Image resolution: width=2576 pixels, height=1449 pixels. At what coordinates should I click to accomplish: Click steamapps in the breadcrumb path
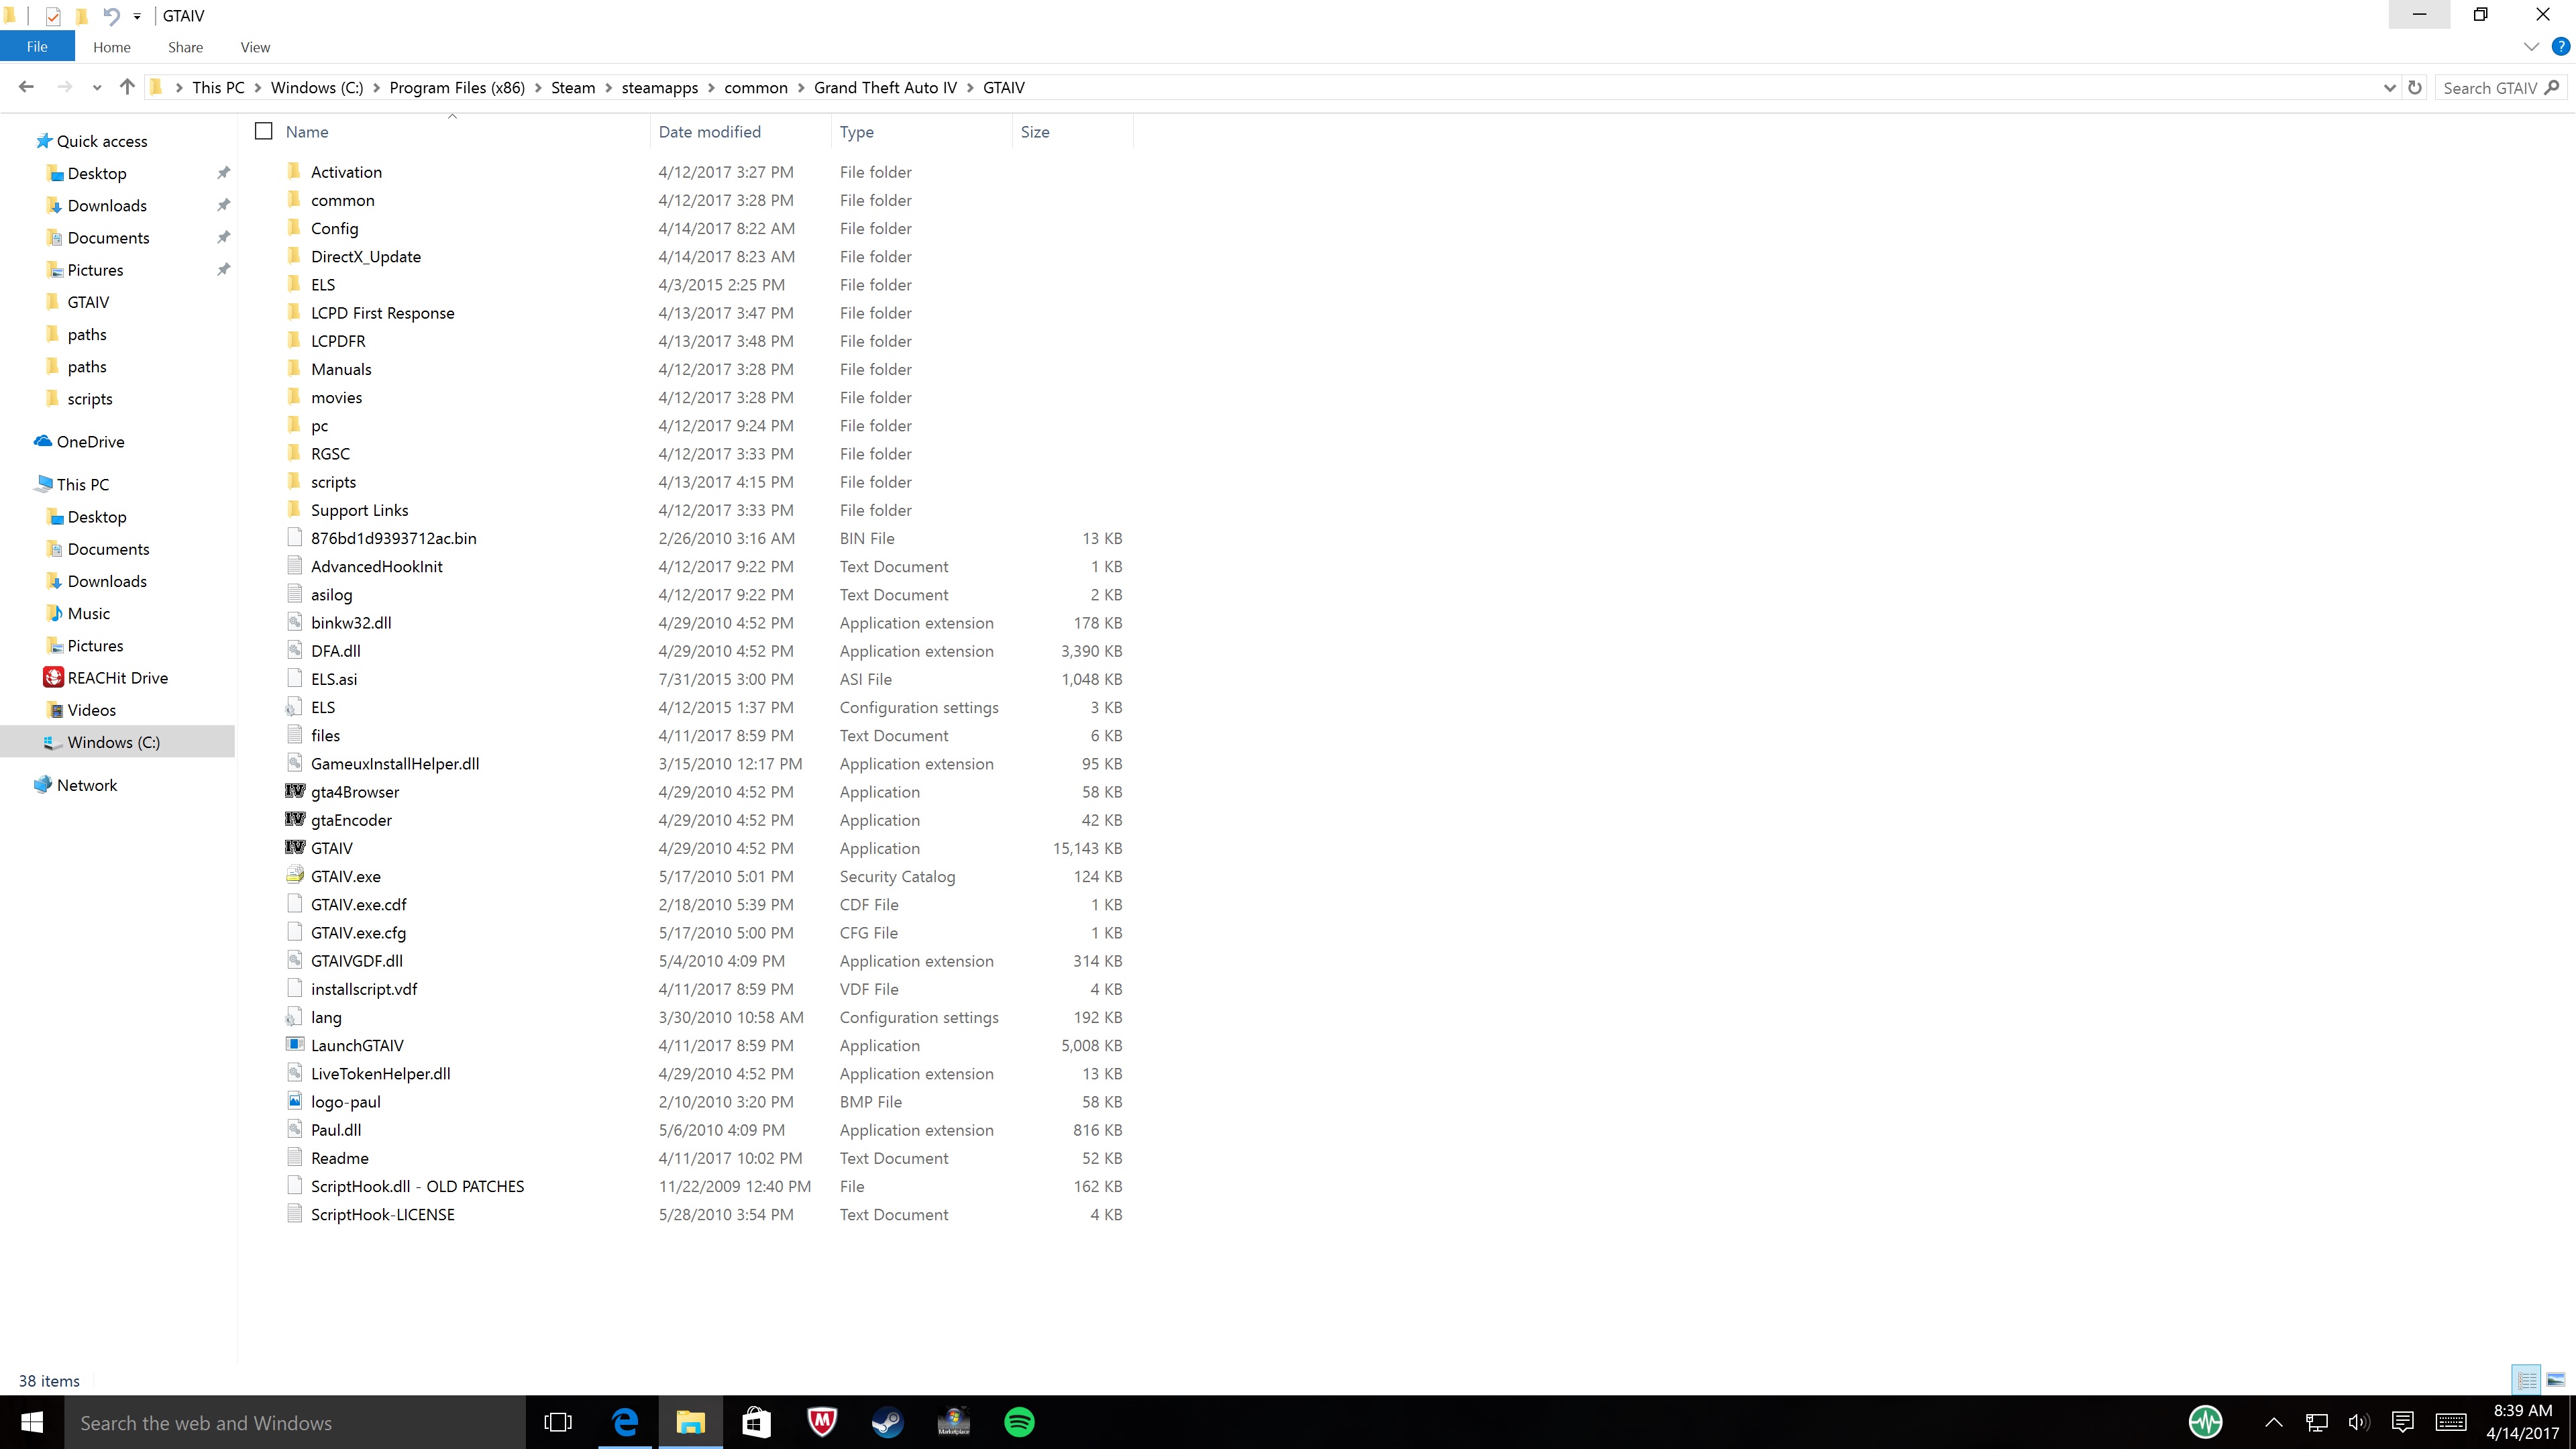(x=659, y=87)
